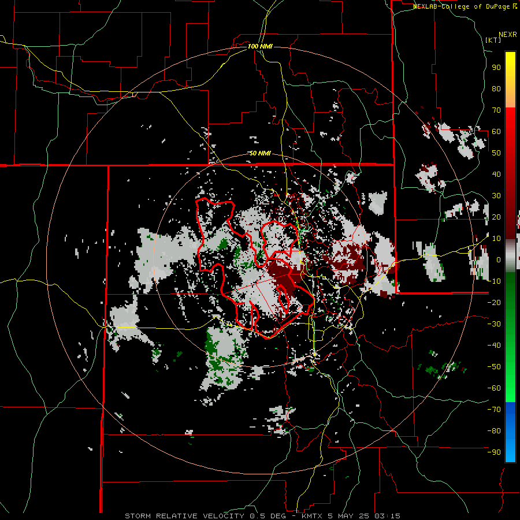Click the "-20" scale label
This screenshot has height=520, width=520.
pyautogui.click(x=494, y=302)
